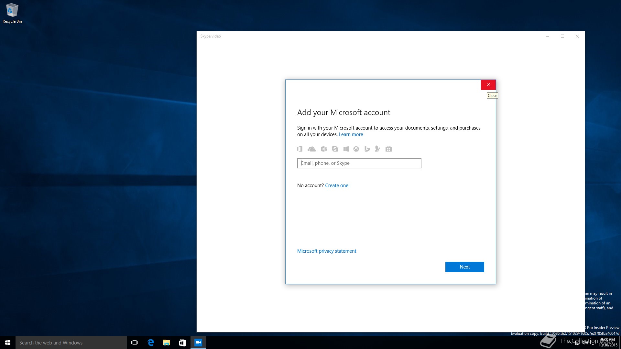Viewport: 621px width, 349px height.
Task: Open File Explorer from the taskbar
Action: 167,343
